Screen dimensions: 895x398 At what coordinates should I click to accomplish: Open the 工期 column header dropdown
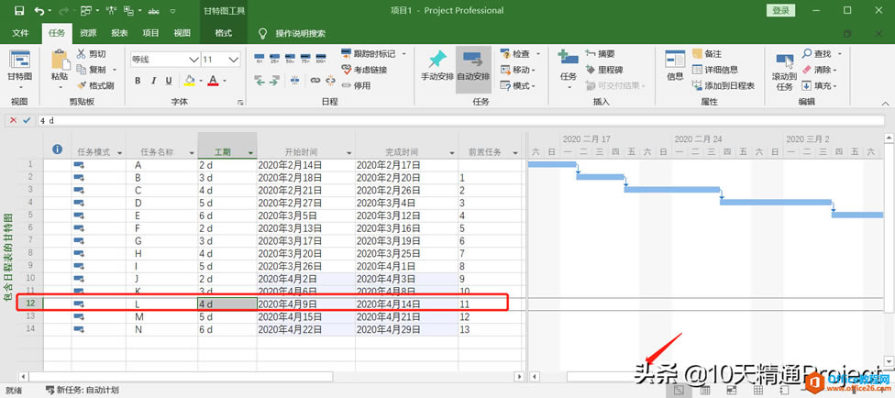coord(250,152)
